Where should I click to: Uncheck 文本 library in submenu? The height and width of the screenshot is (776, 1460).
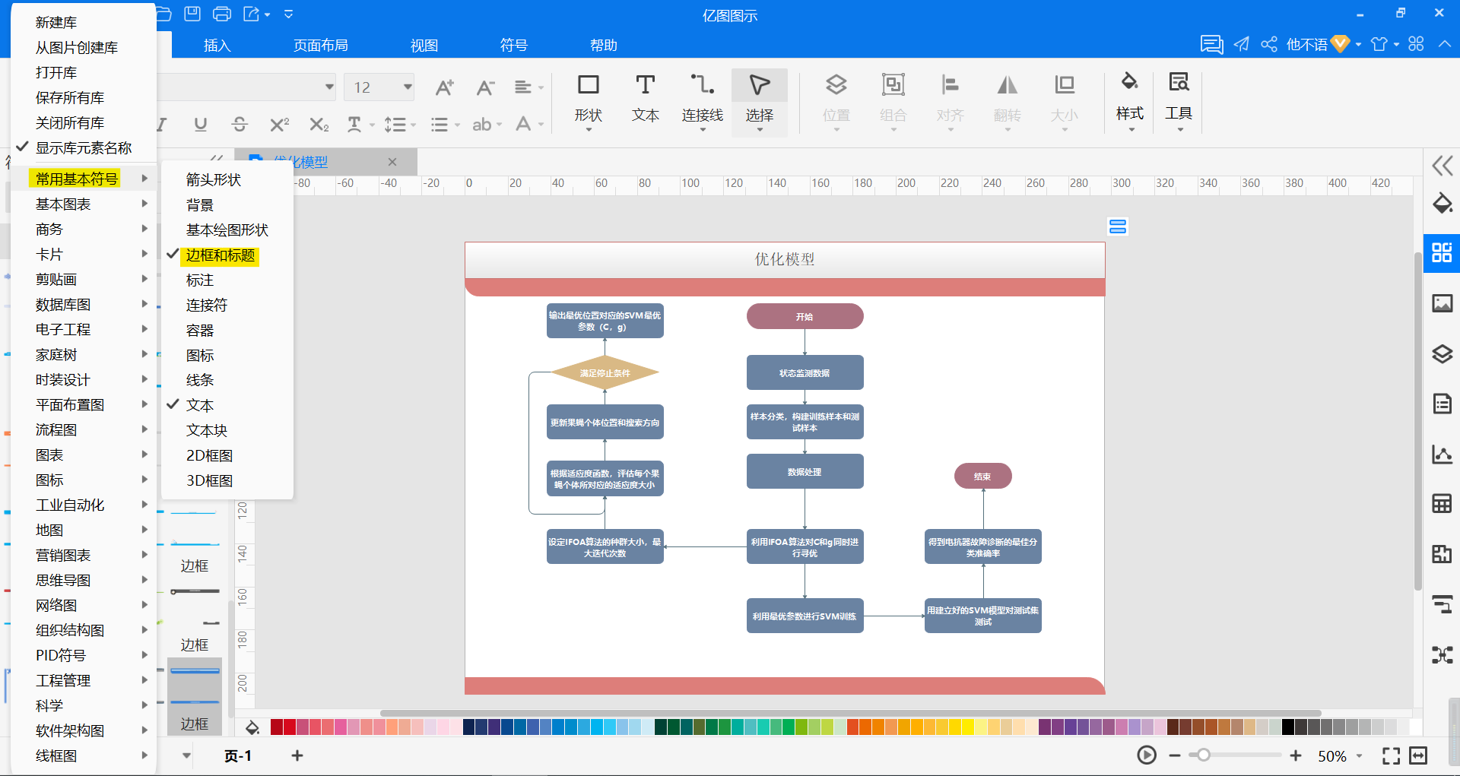(x=200, y=405)
